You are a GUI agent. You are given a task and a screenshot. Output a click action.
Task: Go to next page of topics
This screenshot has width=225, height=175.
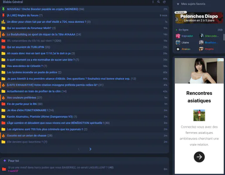point(90,149)
